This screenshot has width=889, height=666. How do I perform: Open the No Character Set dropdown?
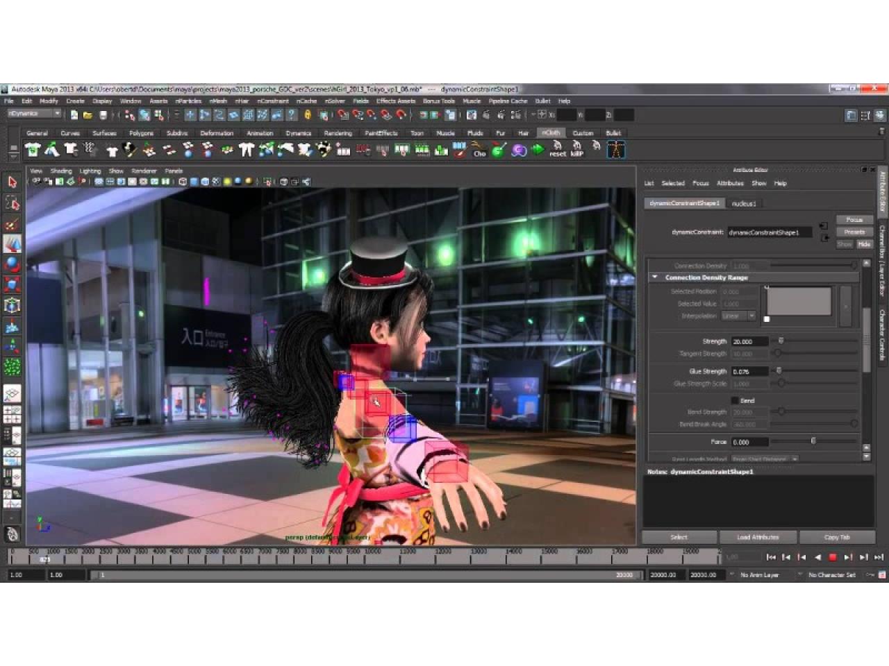(832, 575)
